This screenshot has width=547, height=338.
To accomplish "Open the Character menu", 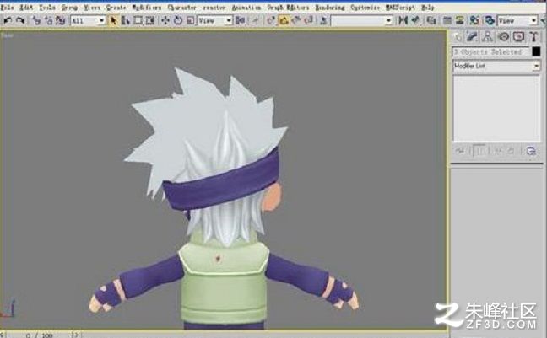I will coord(181,8).
